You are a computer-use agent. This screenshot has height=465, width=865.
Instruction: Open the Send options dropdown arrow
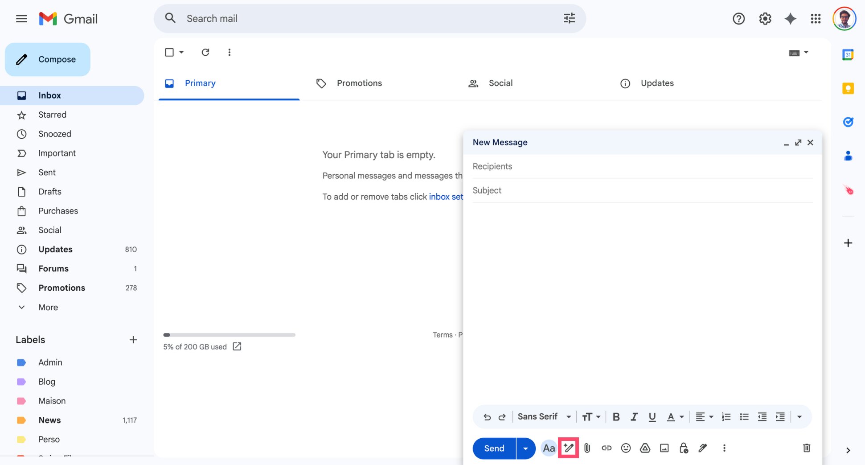pos(525,448)
